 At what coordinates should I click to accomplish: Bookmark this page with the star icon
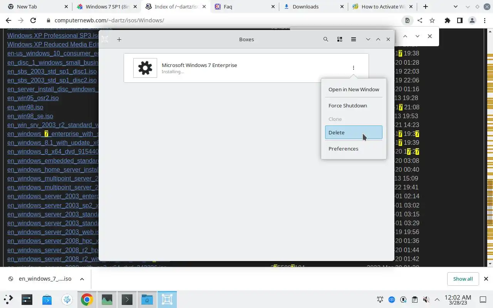pos(432,20)
